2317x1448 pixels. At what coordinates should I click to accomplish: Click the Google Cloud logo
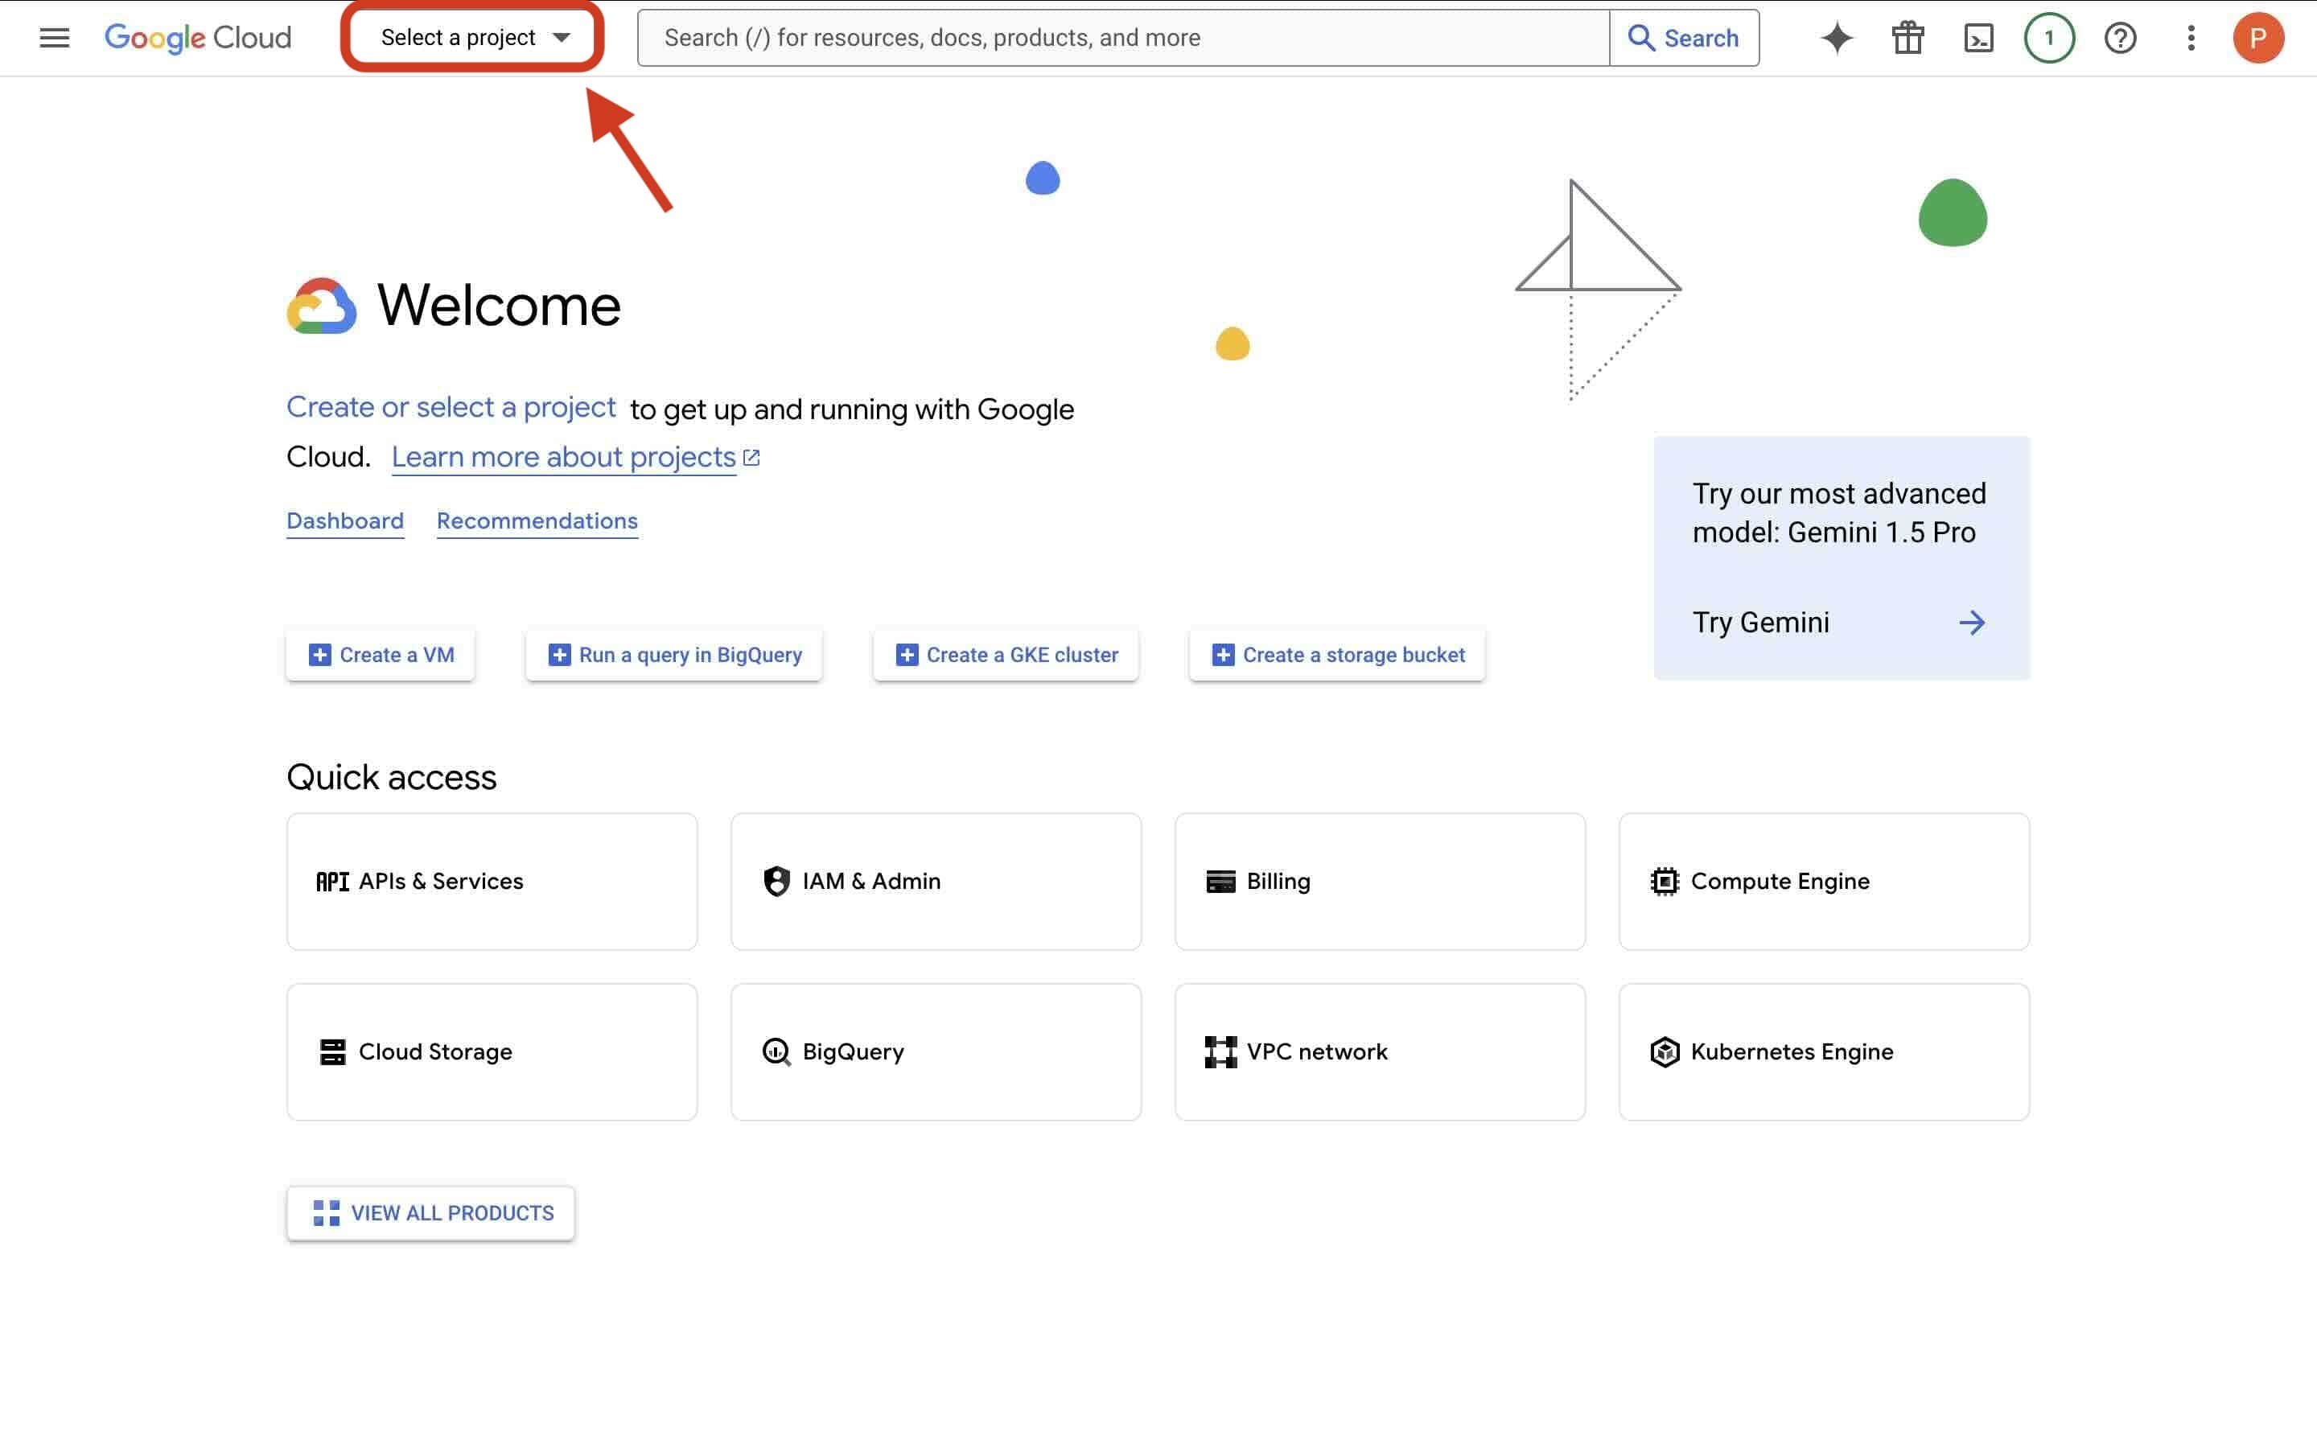pos(198,37)
